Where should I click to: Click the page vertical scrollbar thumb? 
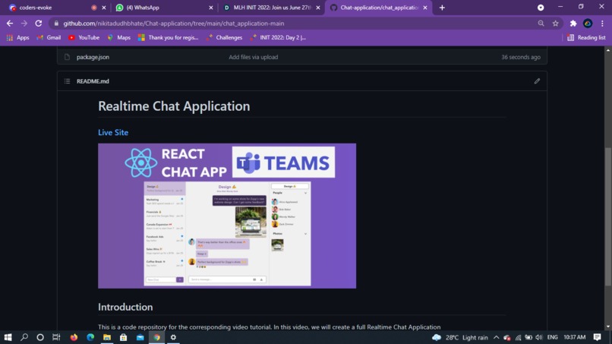[608, 216]
